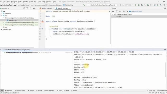The image size is (167, 94).
Task: Open the Terminal tool window
Action: (31, 91)
